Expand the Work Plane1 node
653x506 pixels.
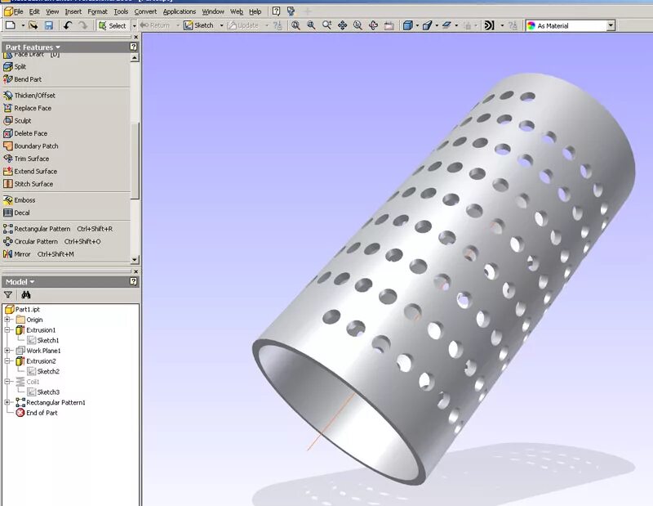[x=7, y=351]
